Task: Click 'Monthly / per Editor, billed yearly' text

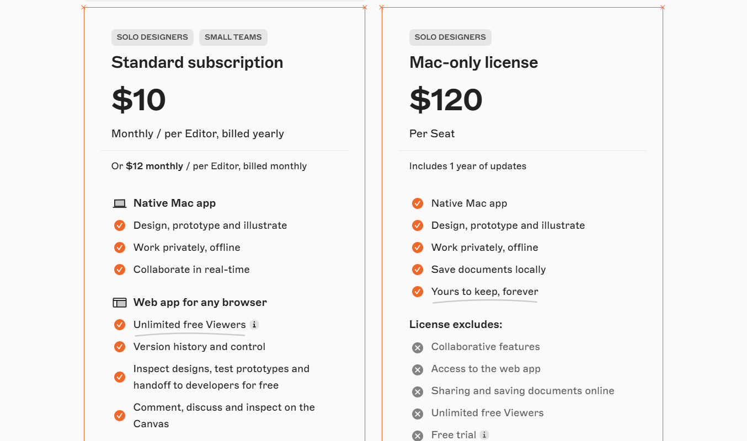Action: 198,133
